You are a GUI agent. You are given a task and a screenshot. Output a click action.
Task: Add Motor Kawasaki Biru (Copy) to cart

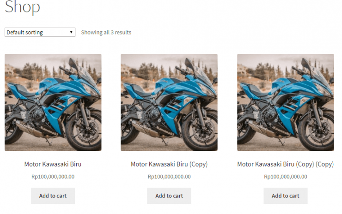[x=169, y=196]
